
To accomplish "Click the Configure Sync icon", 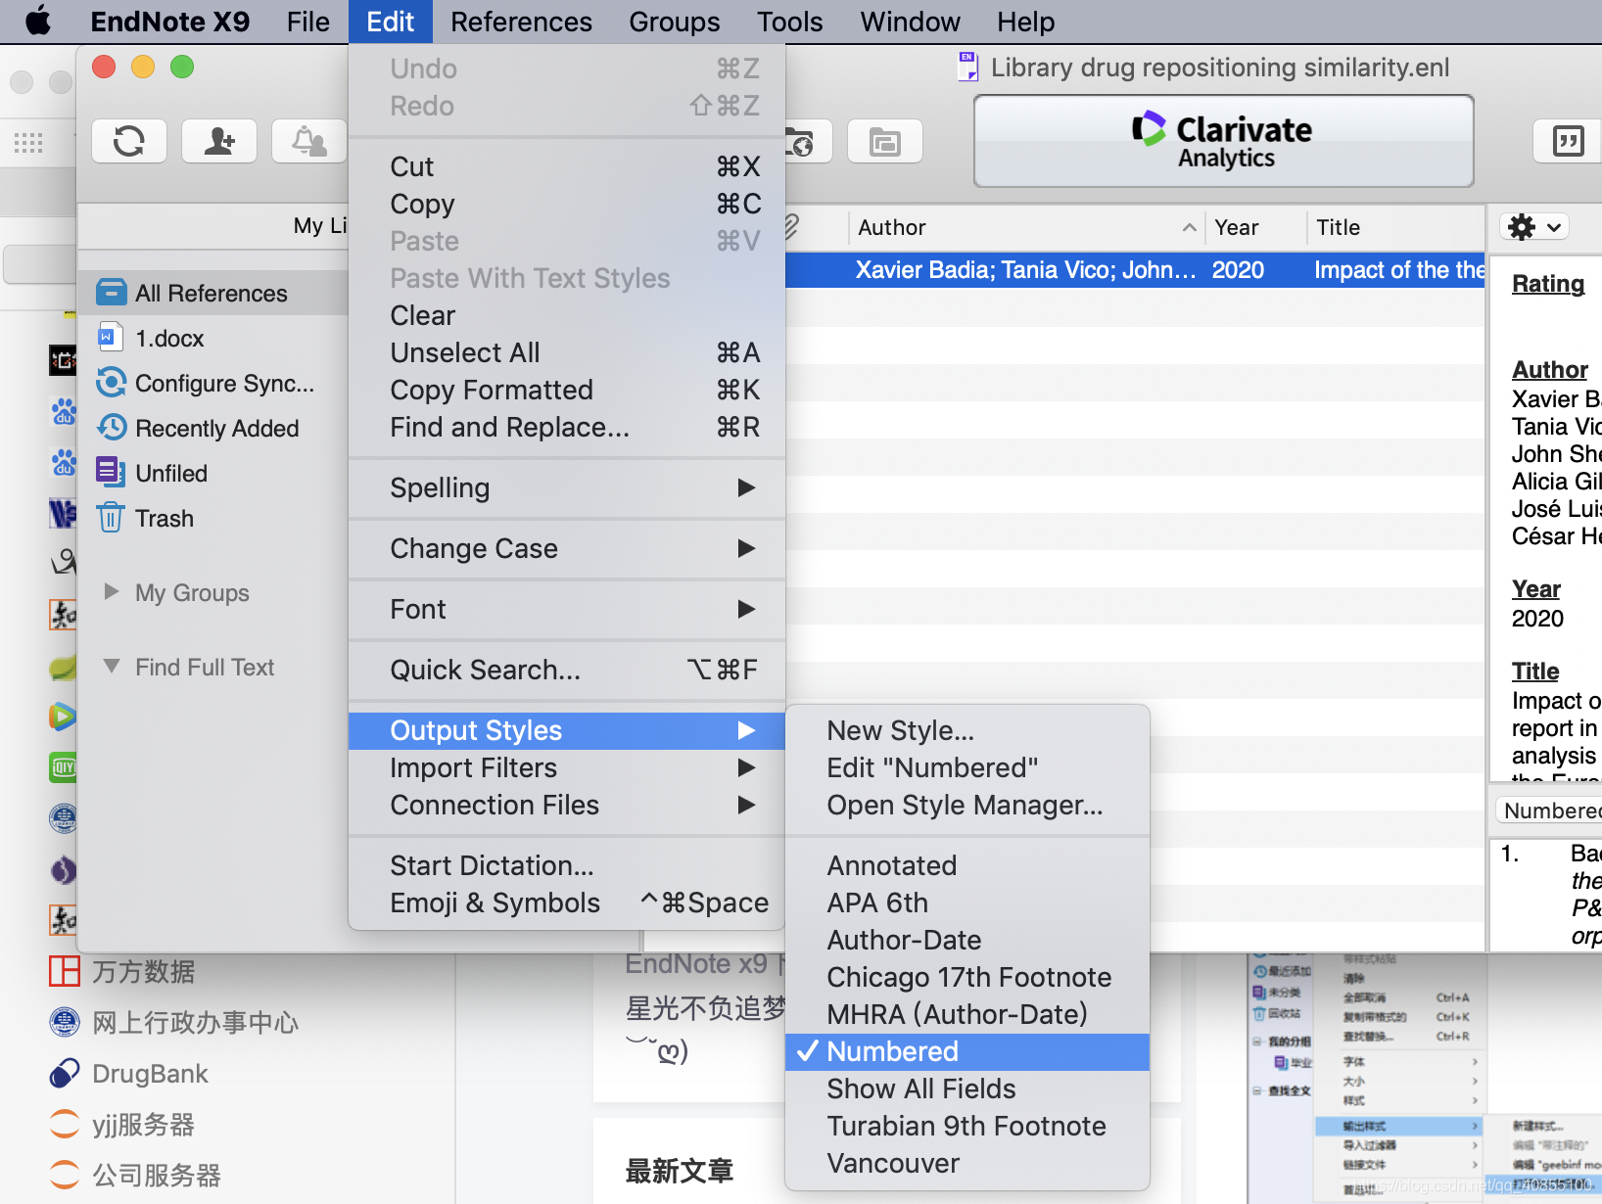I will (x=111, y=383).
